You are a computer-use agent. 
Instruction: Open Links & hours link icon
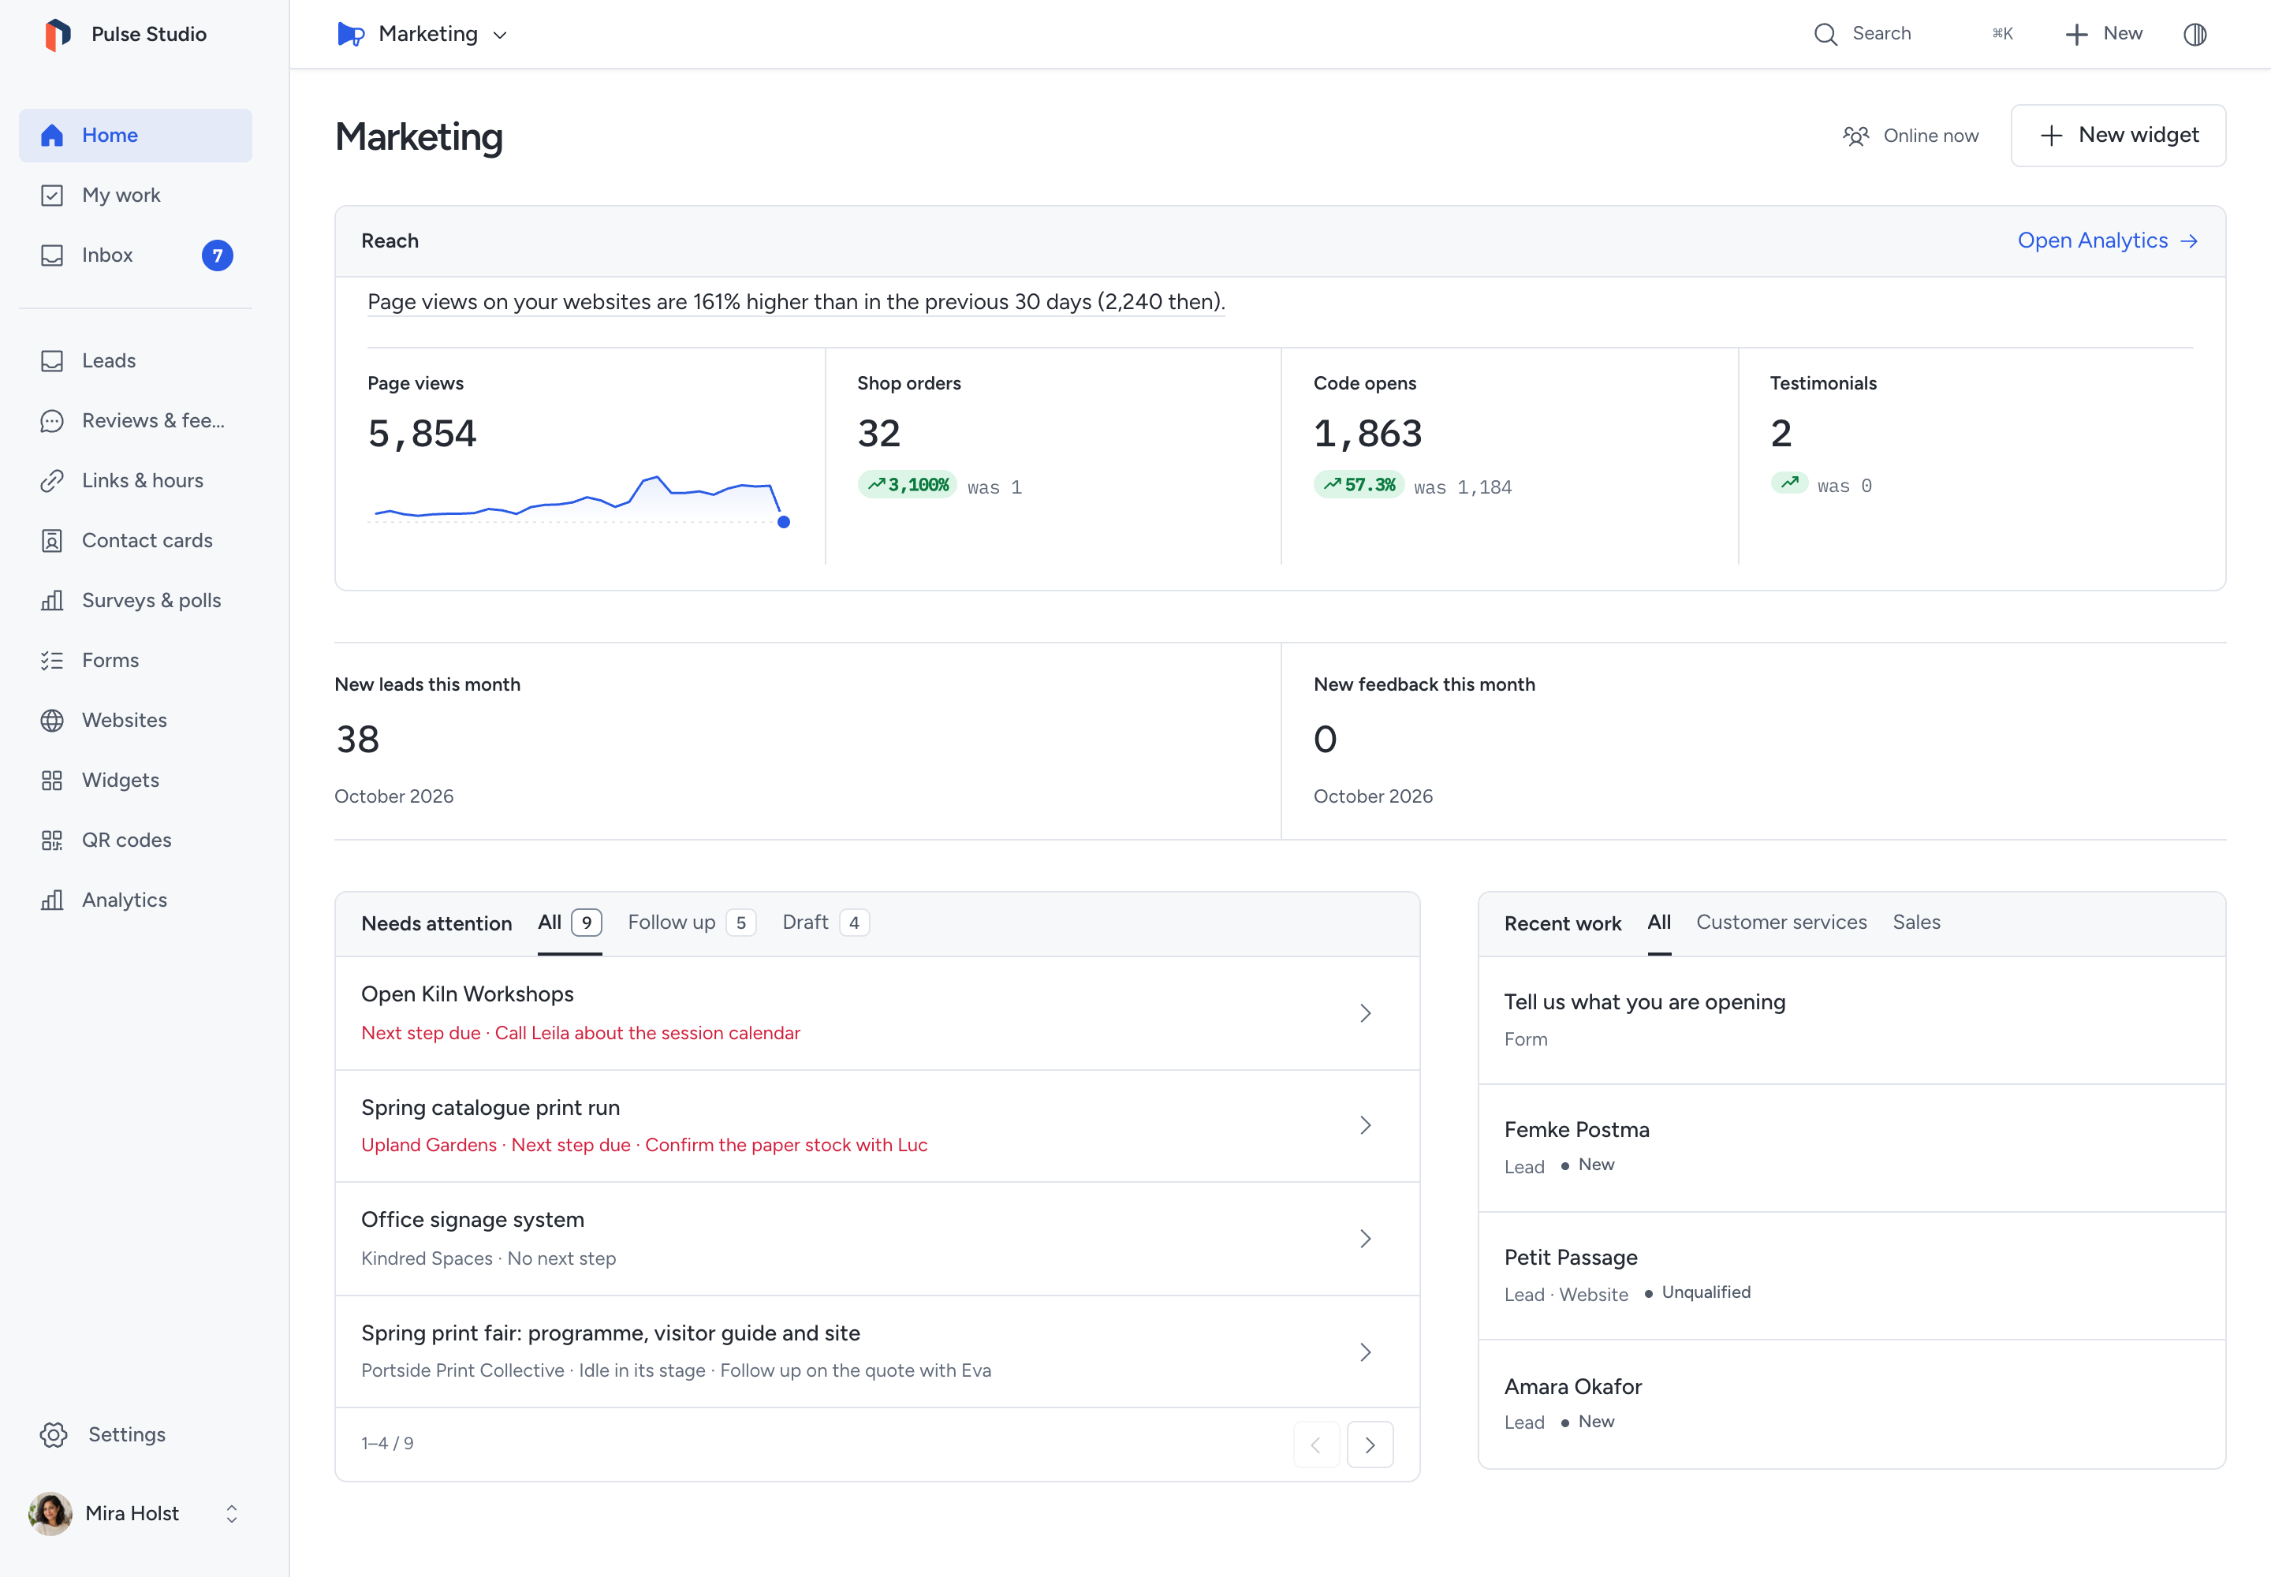coord(52,481)
